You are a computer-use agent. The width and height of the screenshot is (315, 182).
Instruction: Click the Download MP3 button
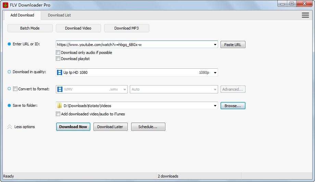[x=127, y=28]
